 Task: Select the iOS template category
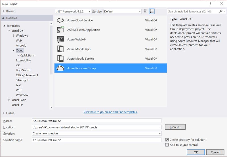(18, 65)
